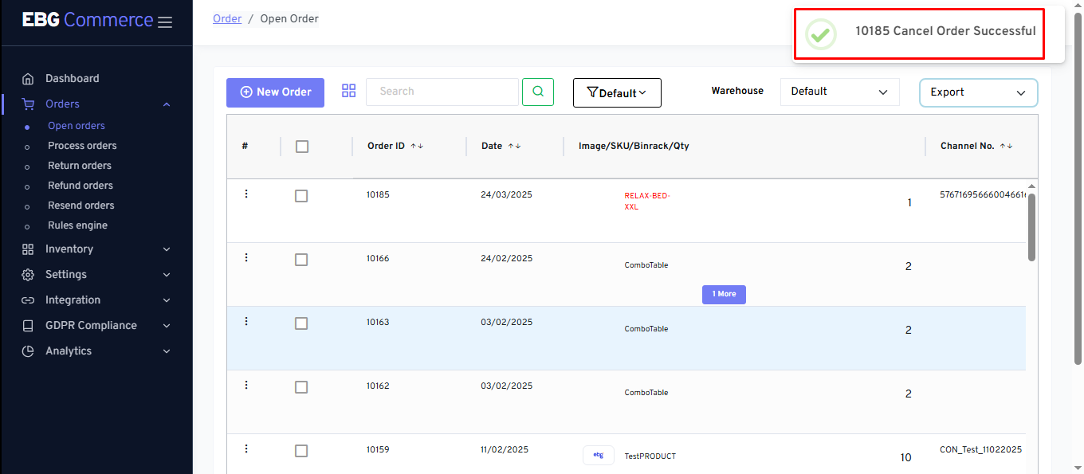Open three-dot menu for order 10163
1084x474 pixels.
point(246,321)
